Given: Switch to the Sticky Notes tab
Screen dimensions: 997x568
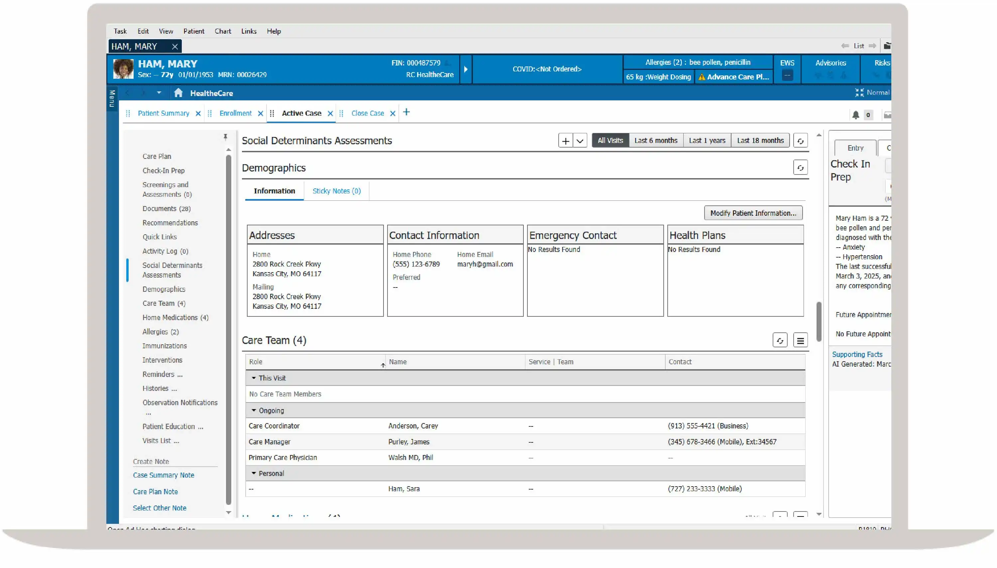Looking at the screenshot, I should pos(336,191).
